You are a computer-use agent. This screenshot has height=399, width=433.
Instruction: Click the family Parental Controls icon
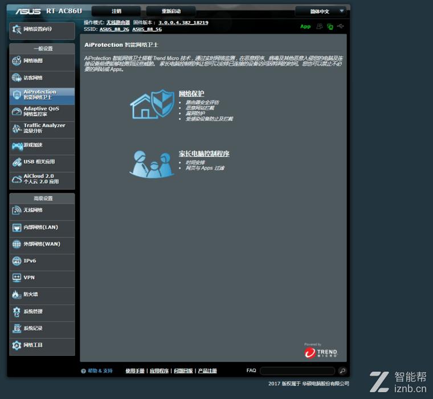pyautogui.click(x=152, y=164)
